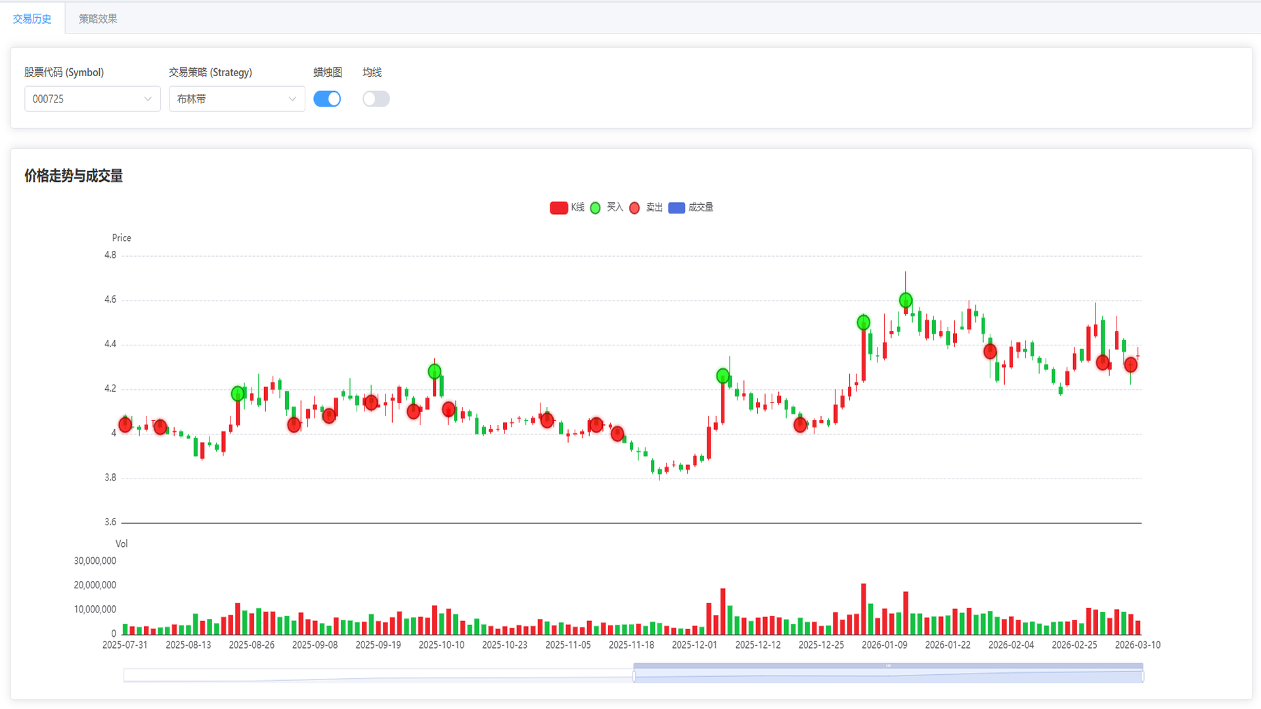Turn off the 蜡烛图 candlestick switch
Image resolution: width=1261 pixels, height=709 pixels.
pos(327,99)
